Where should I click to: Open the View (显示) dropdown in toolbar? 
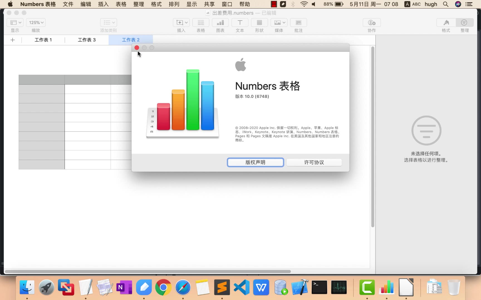(16, 22)
